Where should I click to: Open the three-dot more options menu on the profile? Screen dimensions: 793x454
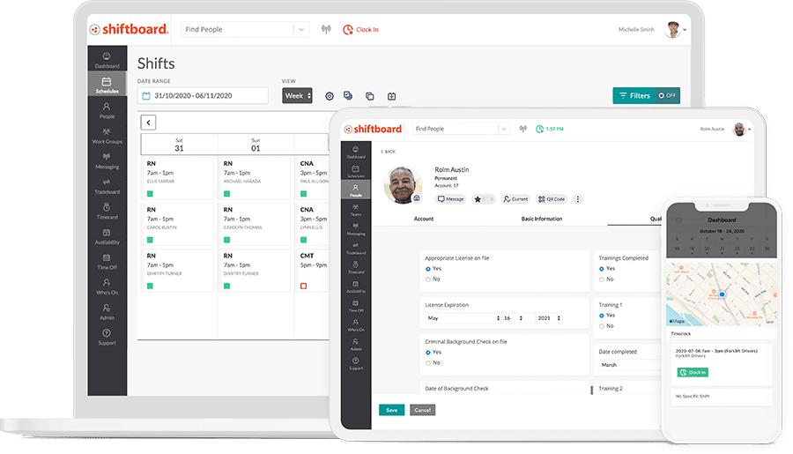point(577,199)
